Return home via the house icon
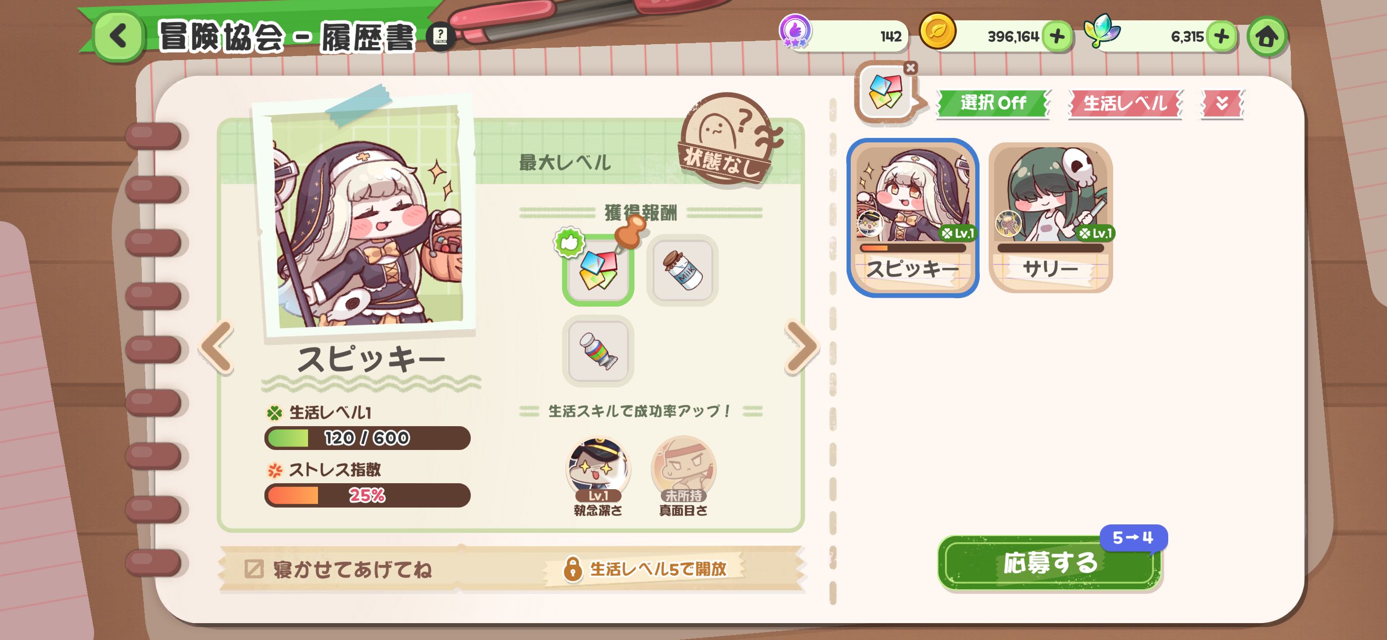1387x640 pixels. pyautogui.click(x=1266, y=37)
